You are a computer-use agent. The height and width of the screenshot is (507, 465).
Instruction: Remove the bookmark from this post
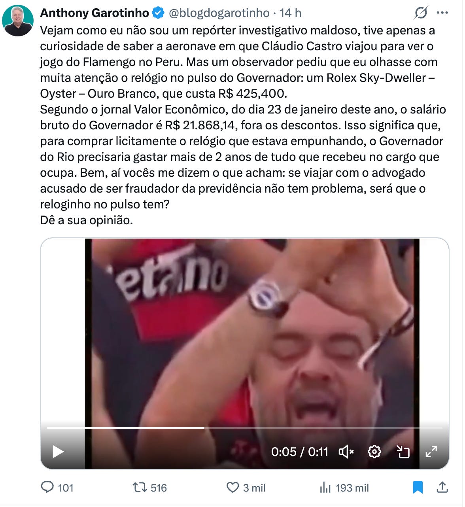pos(418,487)
